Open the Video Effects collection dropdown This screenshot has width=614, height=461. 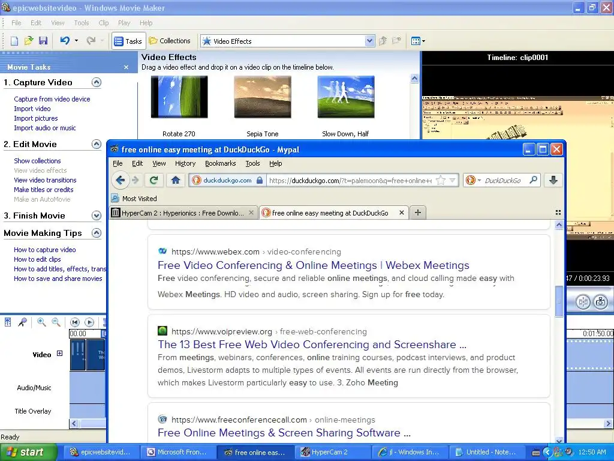369,41
